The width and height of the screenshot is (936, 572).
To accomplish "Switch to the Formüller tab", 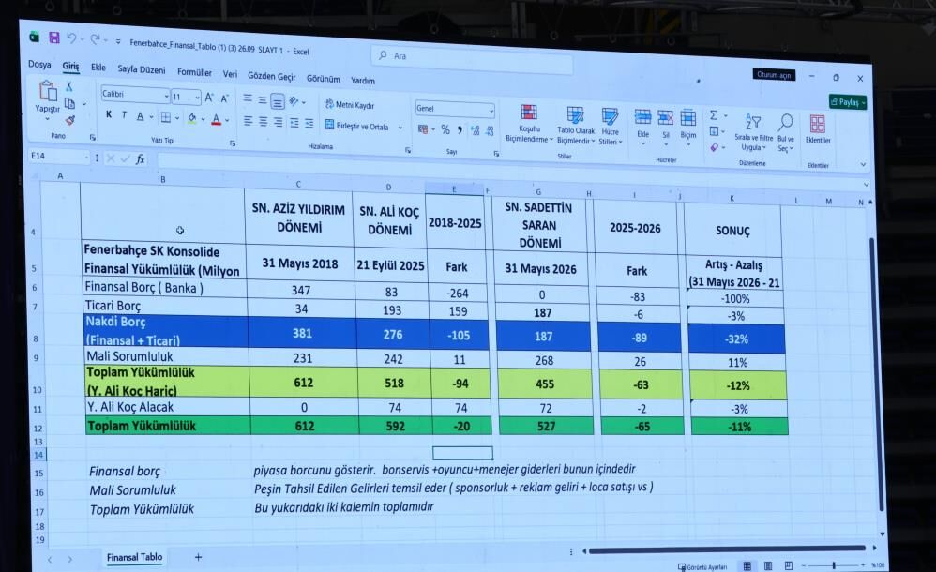I will point(194,71).
